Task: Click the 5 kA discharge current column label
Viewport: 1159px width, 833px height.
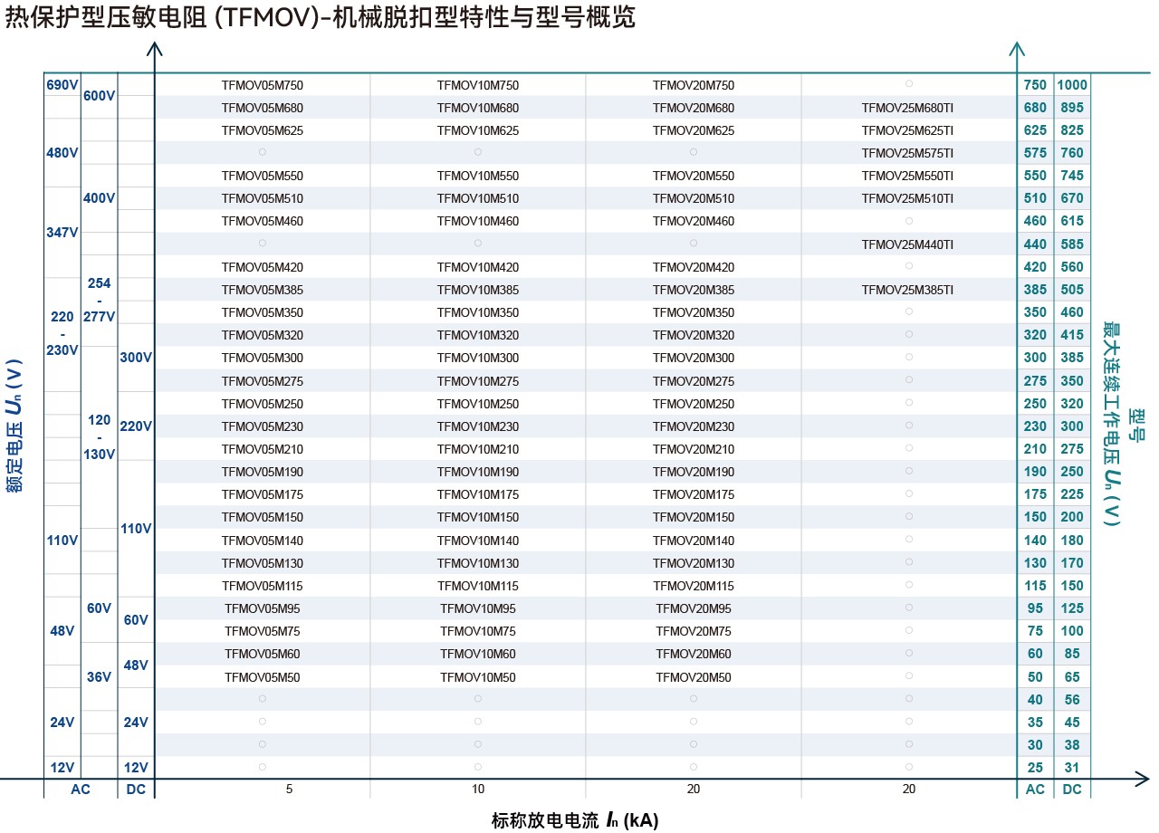Action: point(289,790)
